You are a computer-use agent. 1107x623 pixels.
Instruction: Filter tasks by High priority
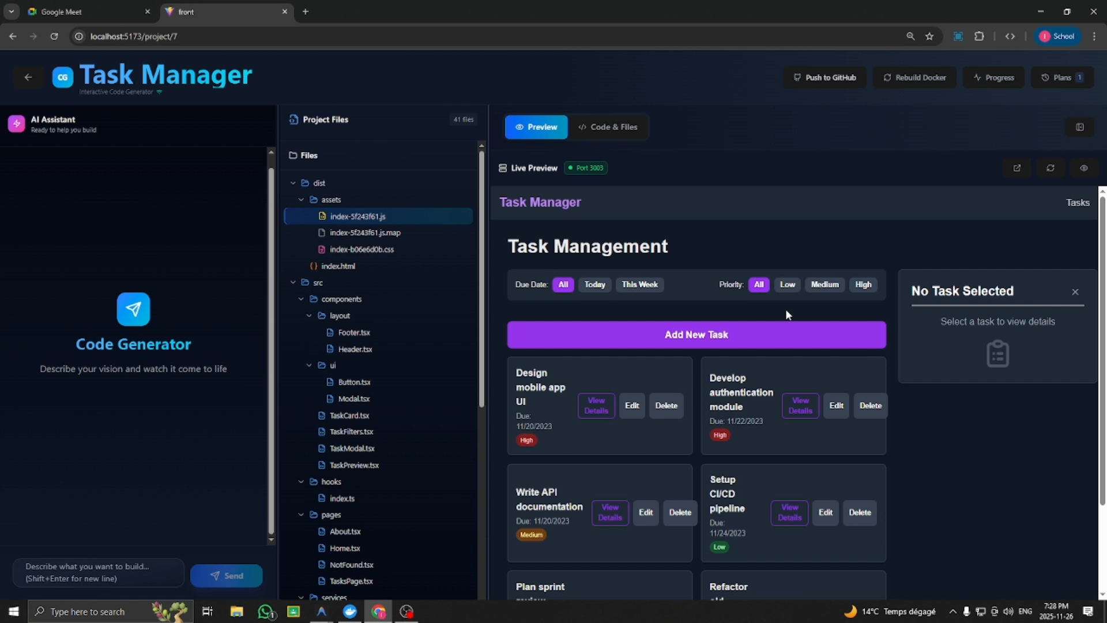coord(863,284)
